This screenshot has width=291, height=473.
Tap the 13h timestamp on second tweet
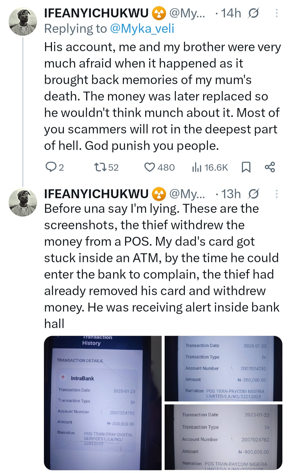click(x=231, y=194)
